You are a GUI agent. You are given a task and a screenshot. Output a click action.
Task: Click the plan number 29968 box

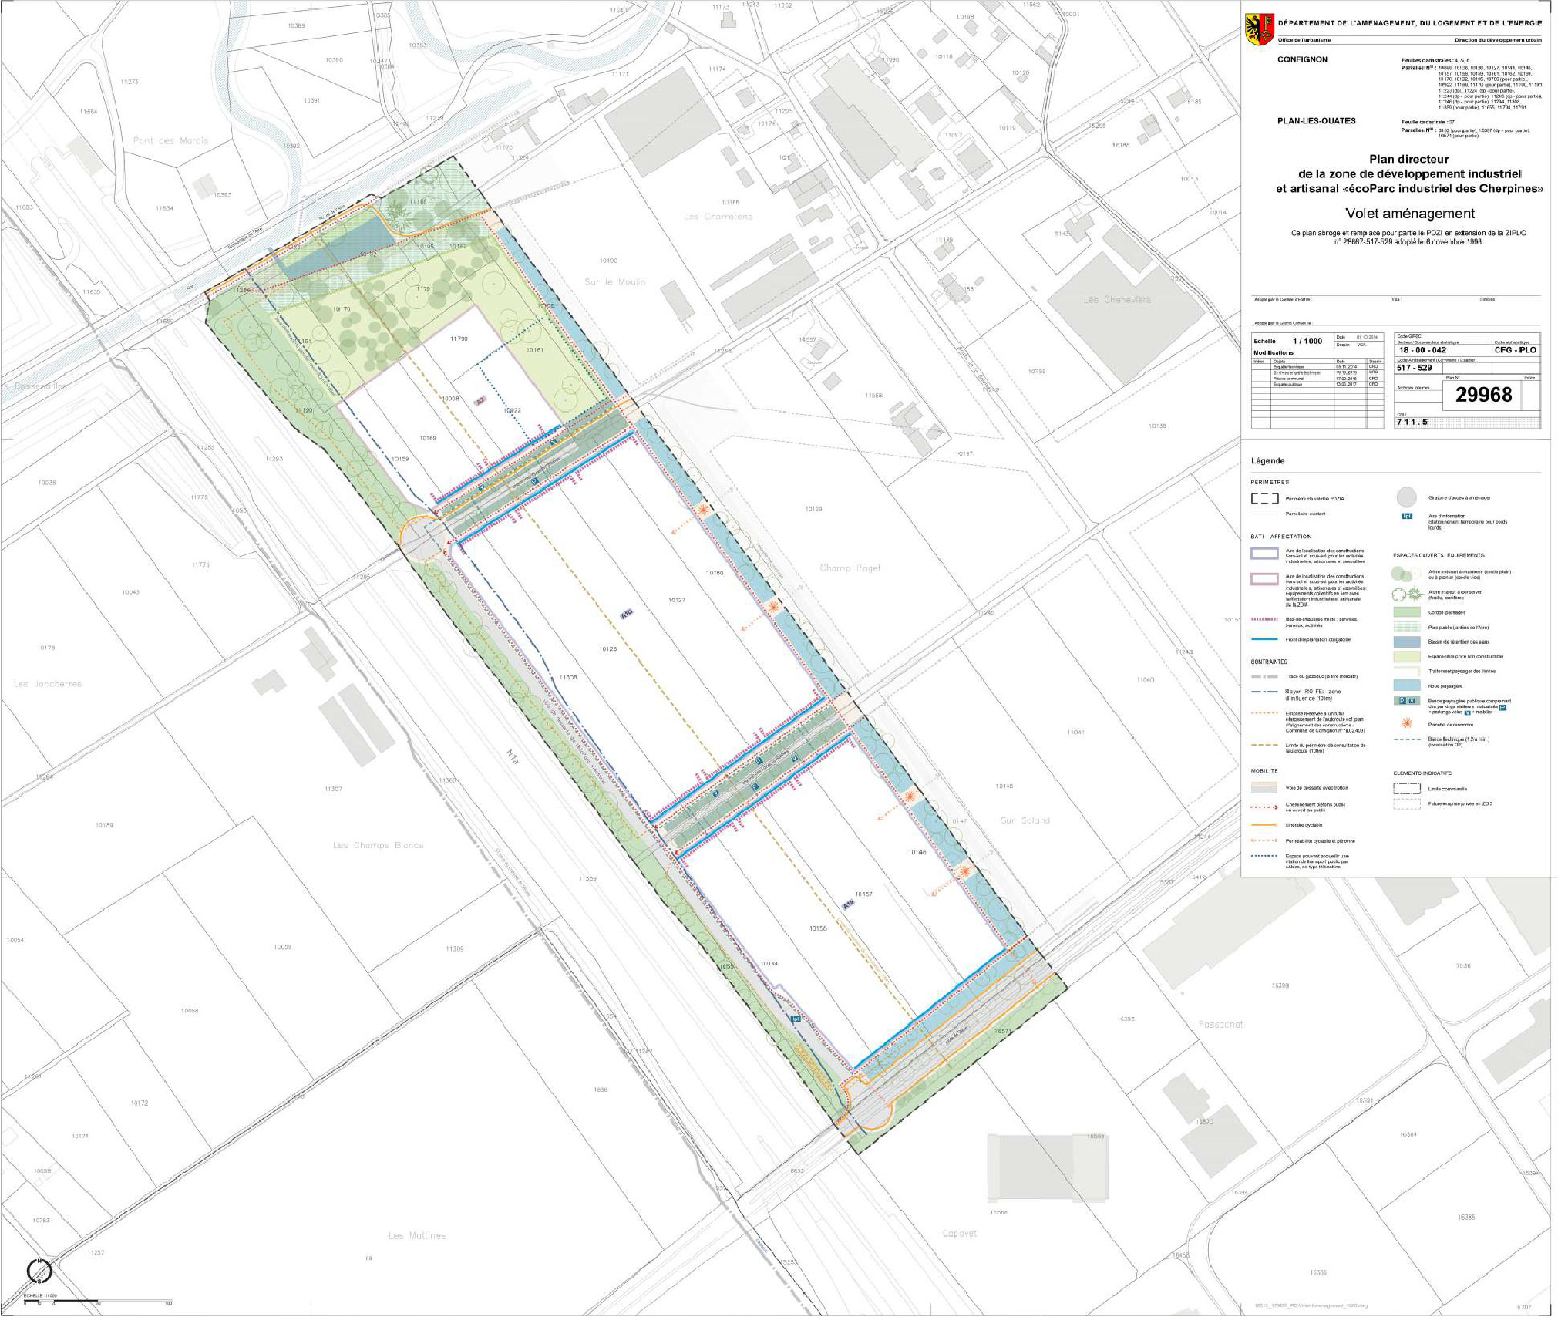pyautogui.click(x=1483, y=396)
